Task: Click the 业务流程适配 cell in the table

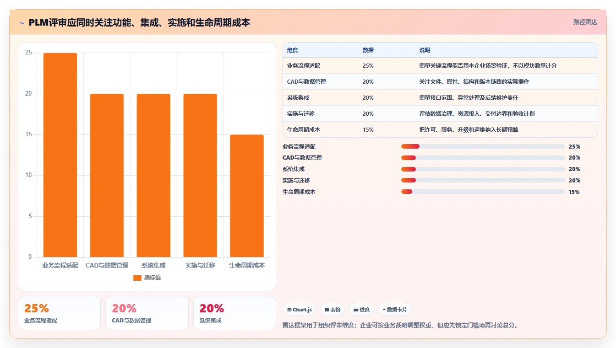Action: [304, 66]
